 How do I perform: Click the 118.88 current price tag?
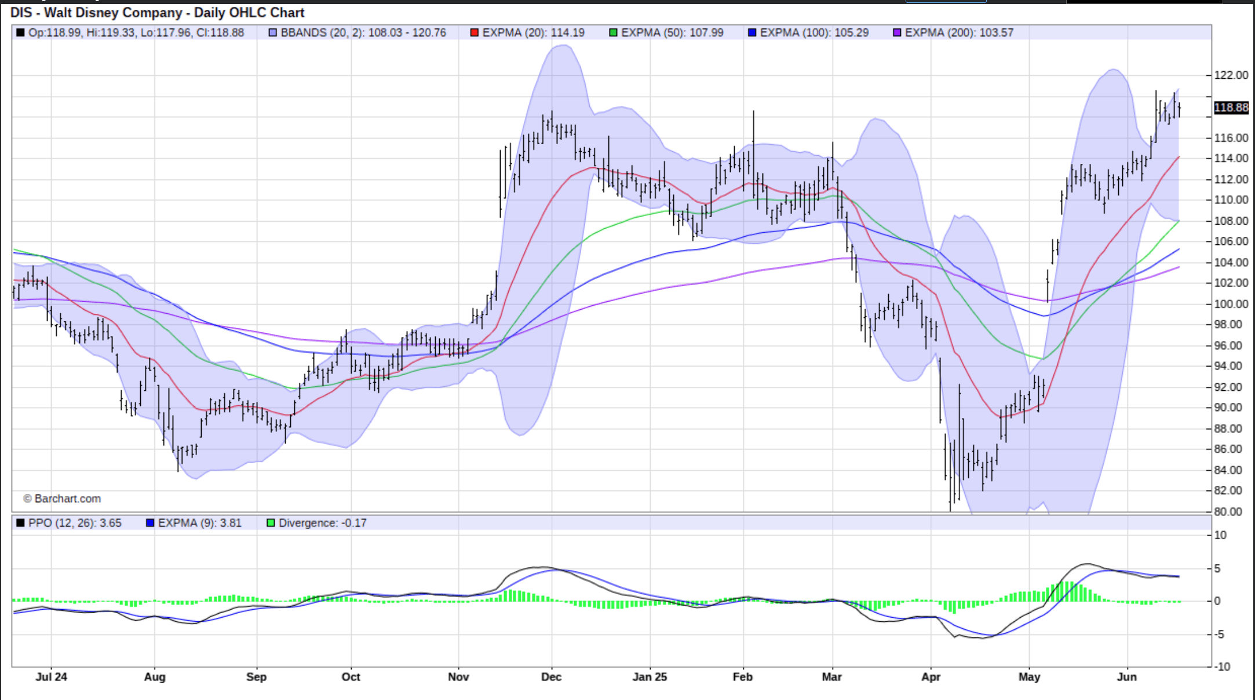(1231, 108)
